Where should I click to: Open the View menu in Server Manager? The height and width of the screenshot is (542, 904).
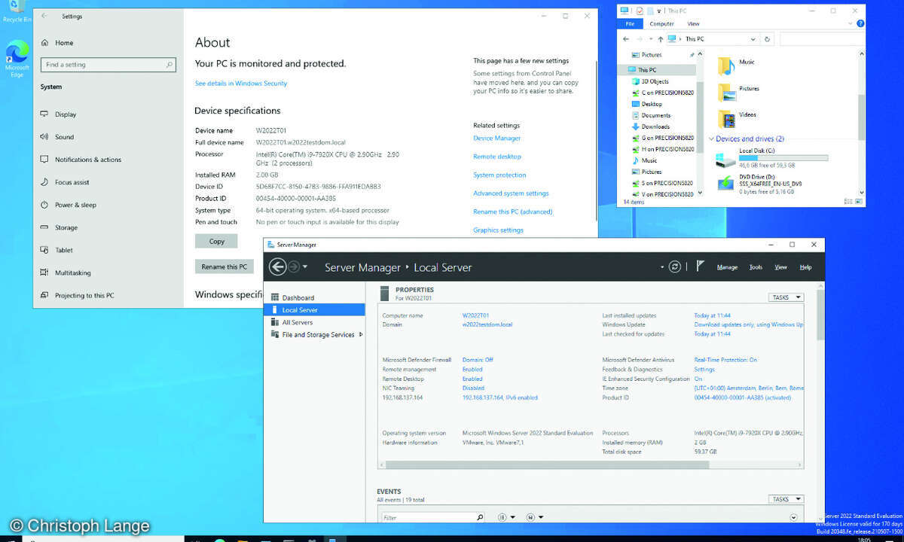tap(781, 267)
